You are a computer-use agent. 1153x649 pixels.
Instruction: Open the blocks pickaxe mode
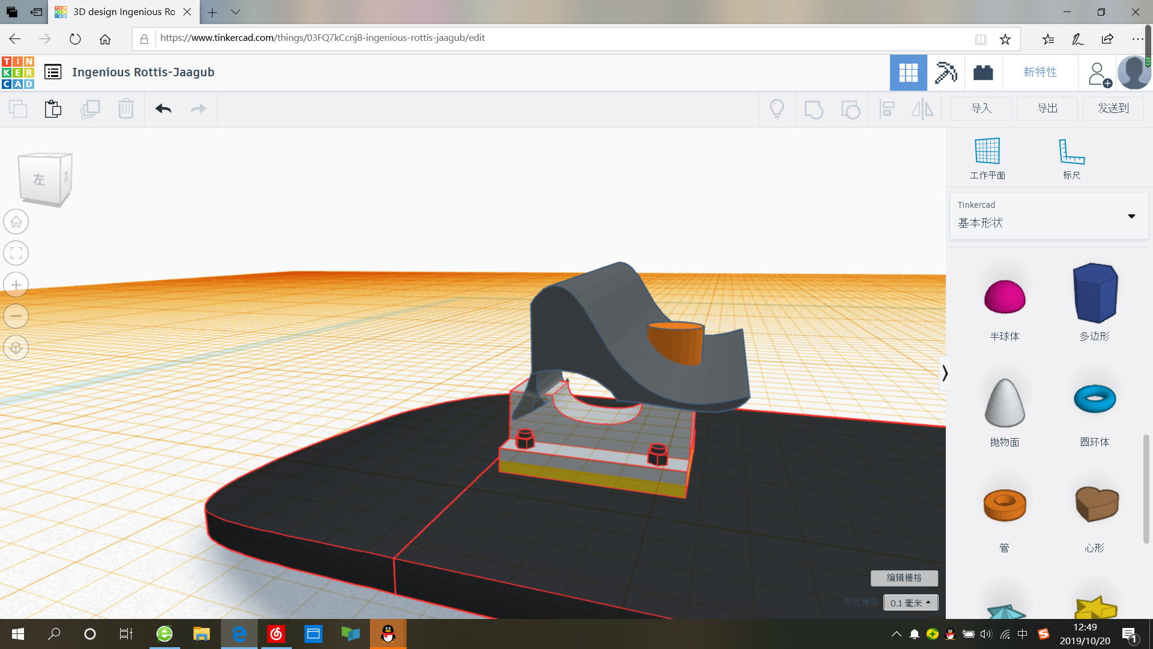(946, 73)
